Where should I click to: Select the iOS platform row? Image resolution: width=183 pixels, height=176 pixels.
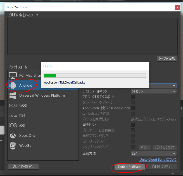pyautogui.click(x=43, y=125)
